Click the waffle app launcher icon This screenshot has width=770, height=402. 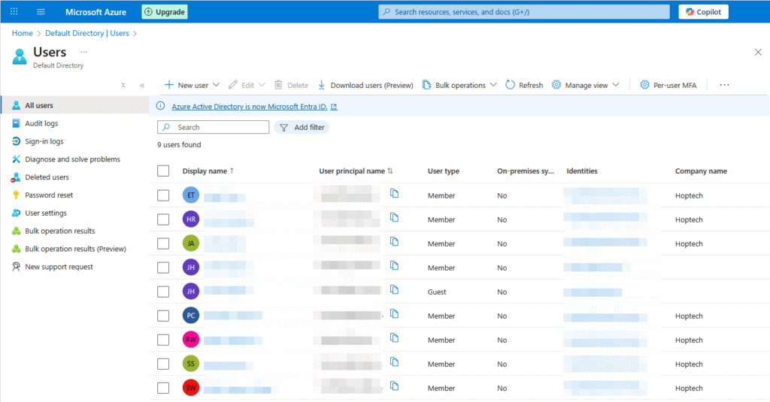point(14,12)
